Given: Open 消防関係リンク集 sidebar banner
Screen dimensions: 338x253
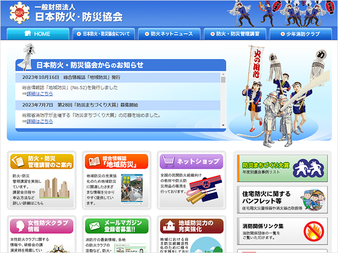Looking at the screenshot, I should point(283,231).
